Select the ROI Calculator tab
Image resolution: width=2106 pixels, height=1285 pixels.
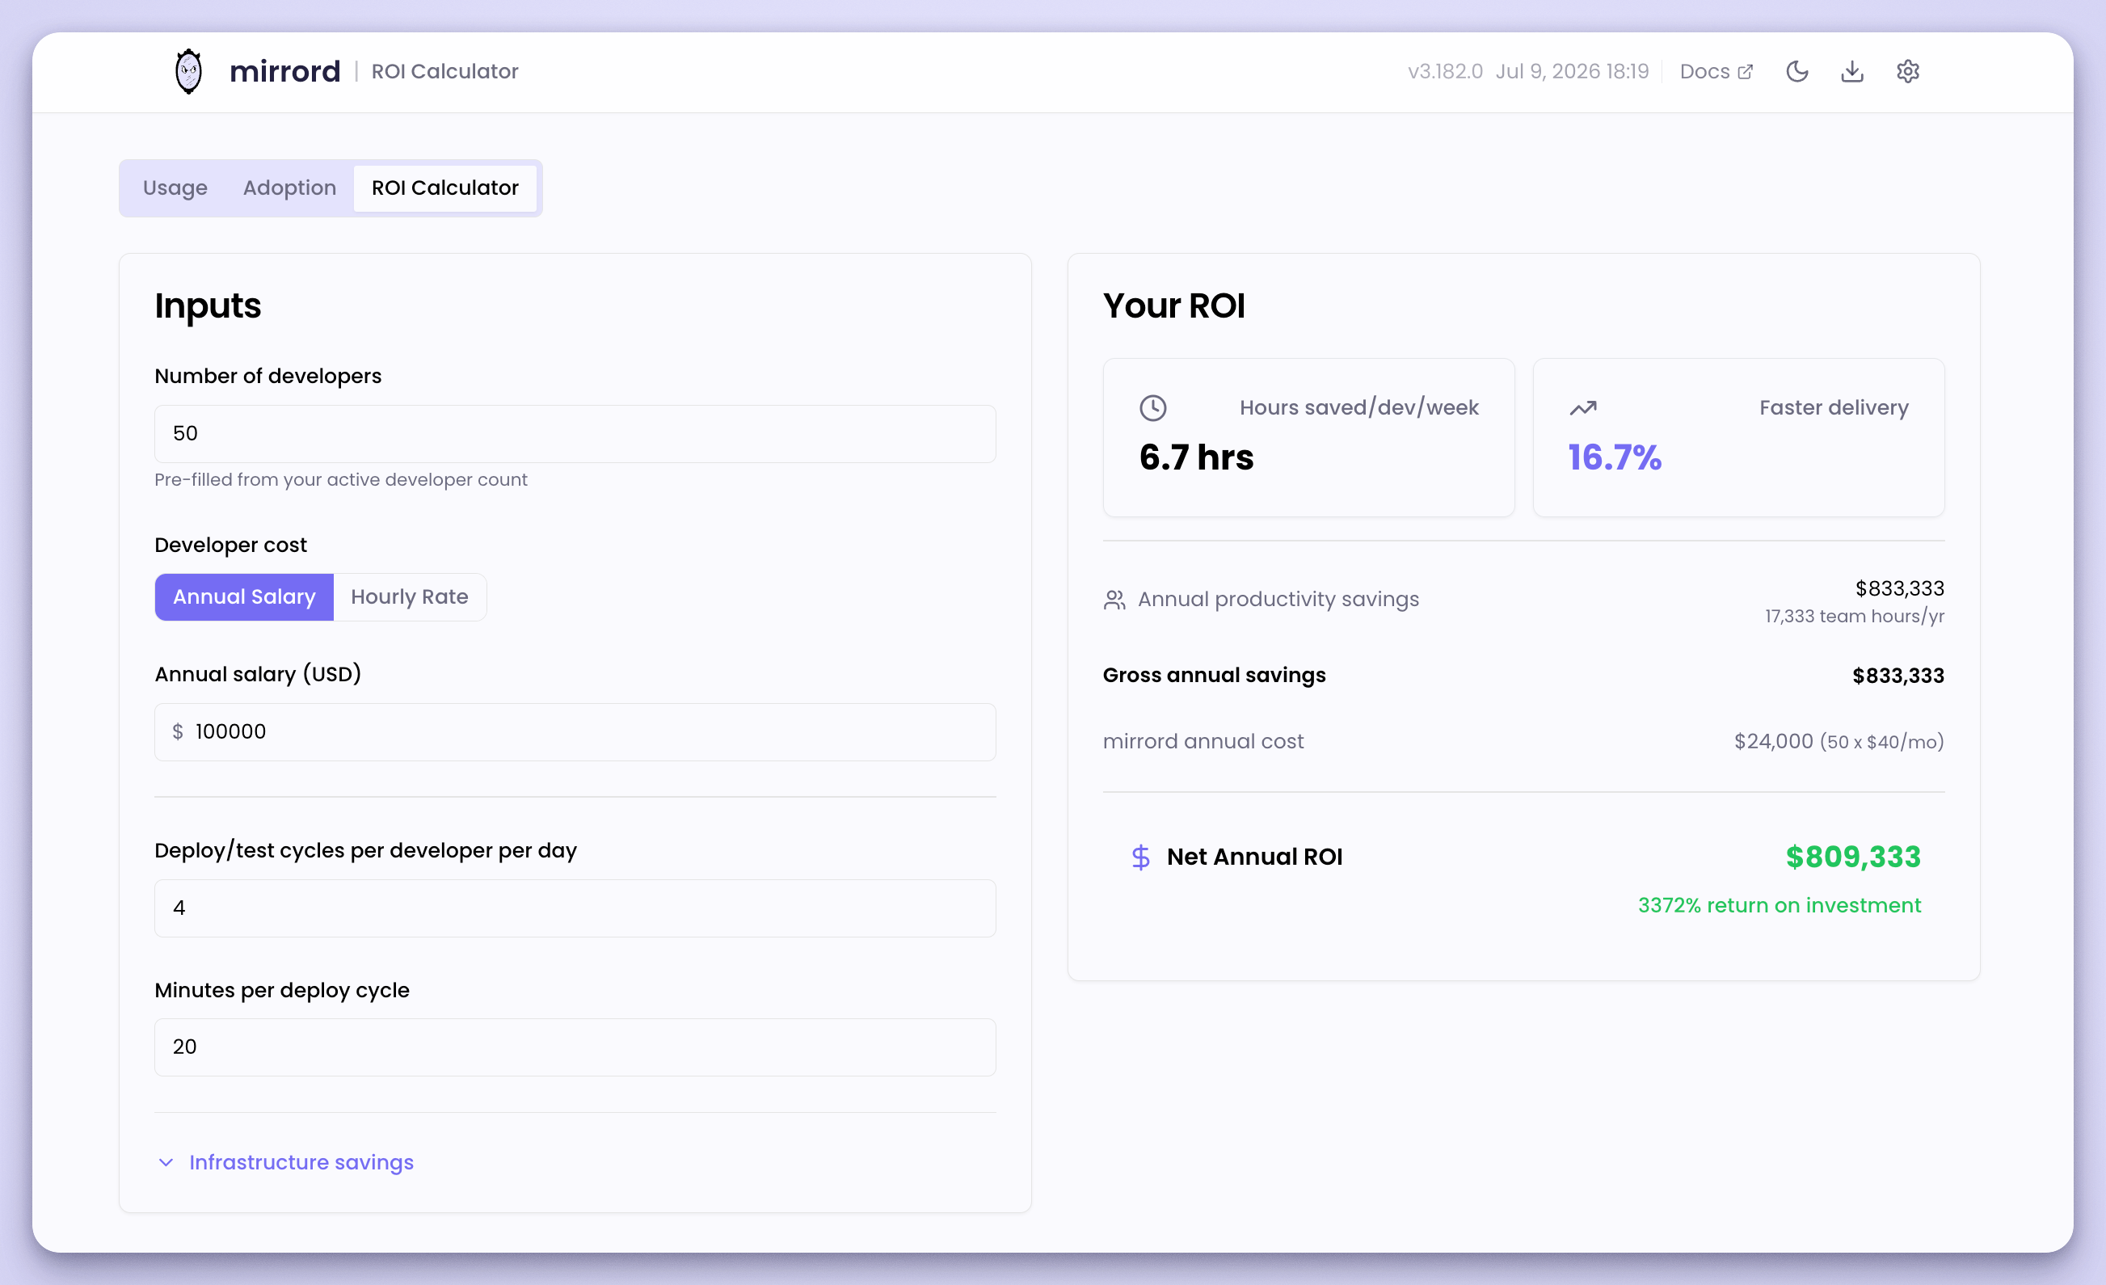point(445,188)
